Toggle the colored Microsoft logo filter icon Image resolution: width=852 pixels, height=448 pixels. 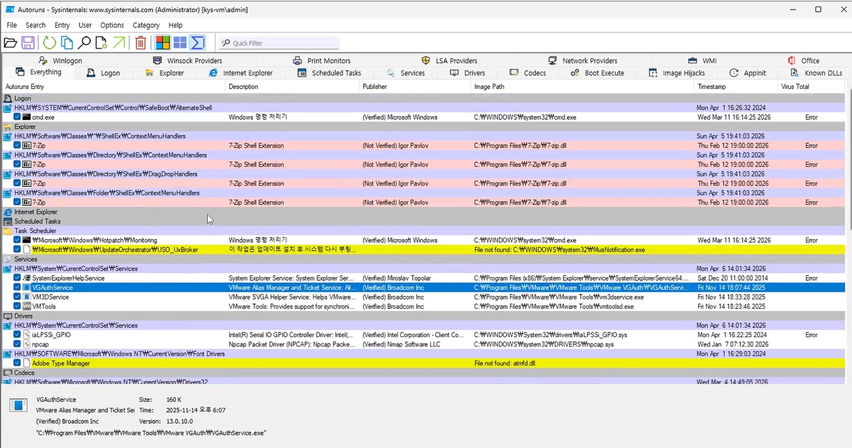pyautogui.click(x=162, y=42)
